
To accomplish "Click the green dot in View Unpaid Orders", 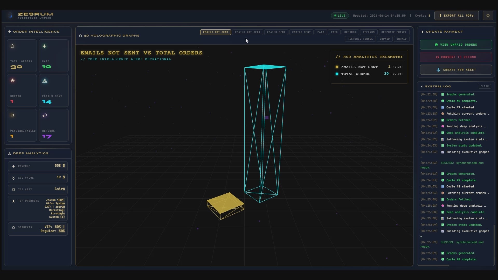I will [x=436, y=45].
